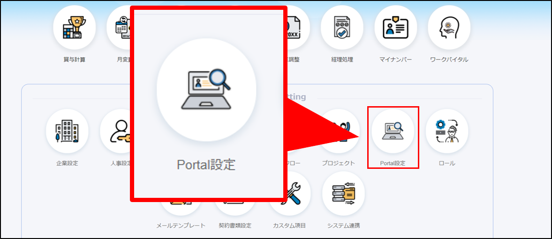This screenshot has height=239, width=552.
Task: Open the システム連携 server icon
Action: (x=343, y=193)
